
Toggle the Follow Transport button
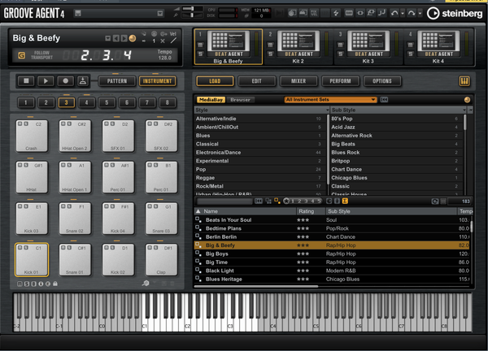coord(21,55)
